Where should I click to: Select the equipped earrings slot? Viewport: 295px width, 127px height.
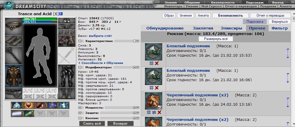coord(67,21)
